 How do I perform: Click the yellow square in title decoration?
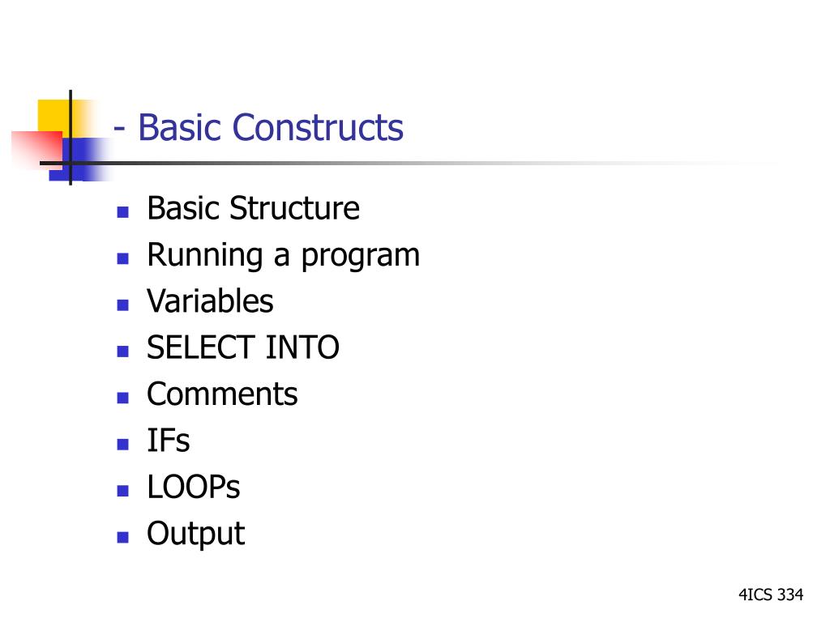click(53, 117)
